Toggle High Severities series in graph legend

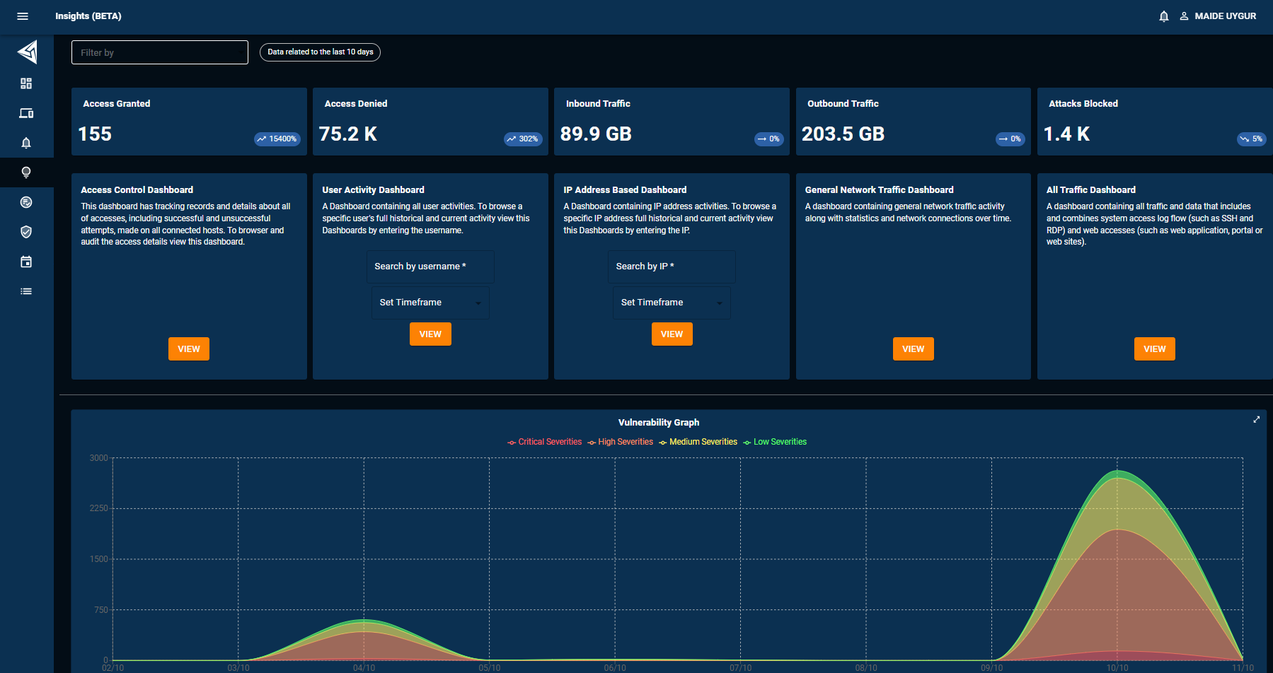[620, 442]
